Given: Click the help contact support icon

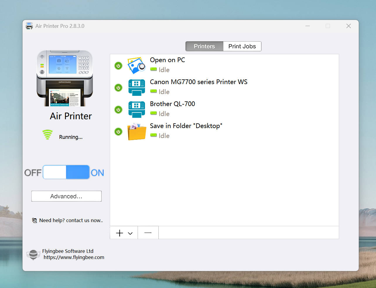Looking at the screenshot, I should tap(35, 220).
